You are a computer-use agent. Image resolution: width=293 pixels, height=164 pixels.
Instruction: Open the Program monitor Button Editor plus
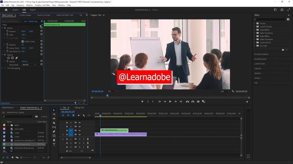coord(247,102)
